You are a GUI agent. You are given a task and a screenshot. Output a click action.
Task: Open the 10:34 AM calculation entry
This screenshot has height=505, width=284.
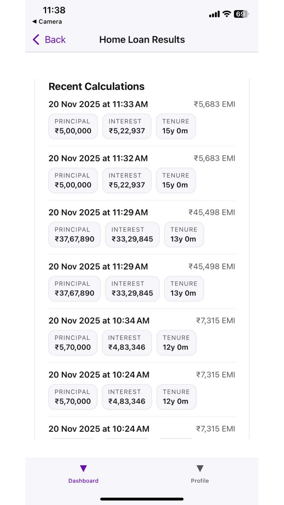click(x=99, y=321)
